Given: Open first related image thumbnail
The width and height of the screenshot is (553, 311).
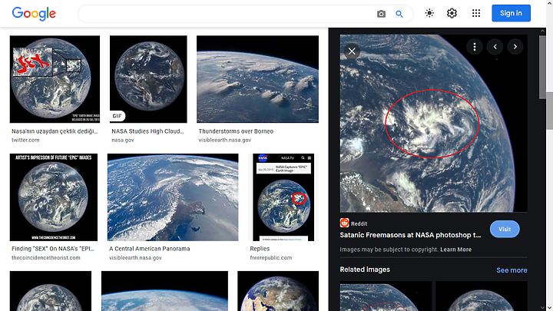Looking at the screenshot, I should click(386, 296).
